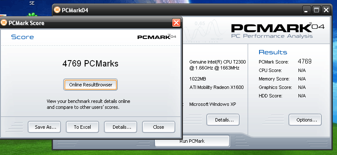Minimize the PCMark04 window
Screen dimensions: 337x155
[x=306, y=10]
